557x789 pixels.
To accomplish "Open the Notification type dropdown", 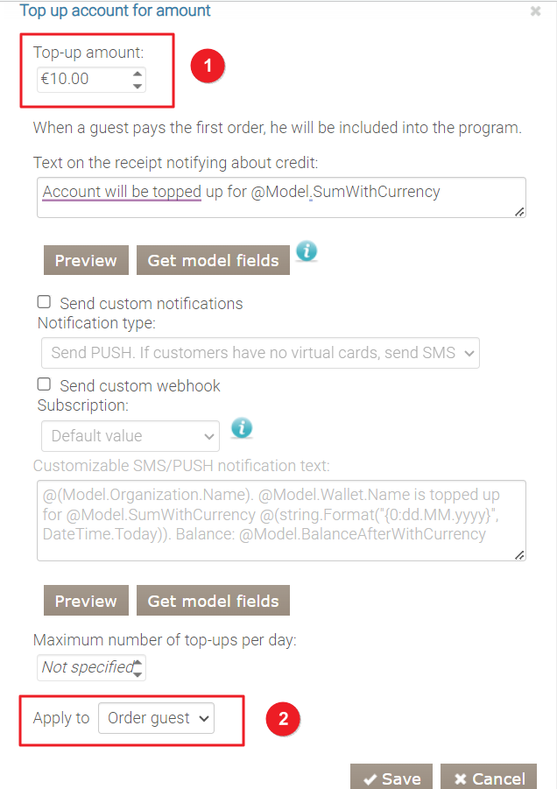I will tap(260, 353).
